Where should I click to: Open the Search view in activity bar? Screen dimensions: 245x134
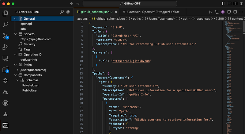[5, 25]
